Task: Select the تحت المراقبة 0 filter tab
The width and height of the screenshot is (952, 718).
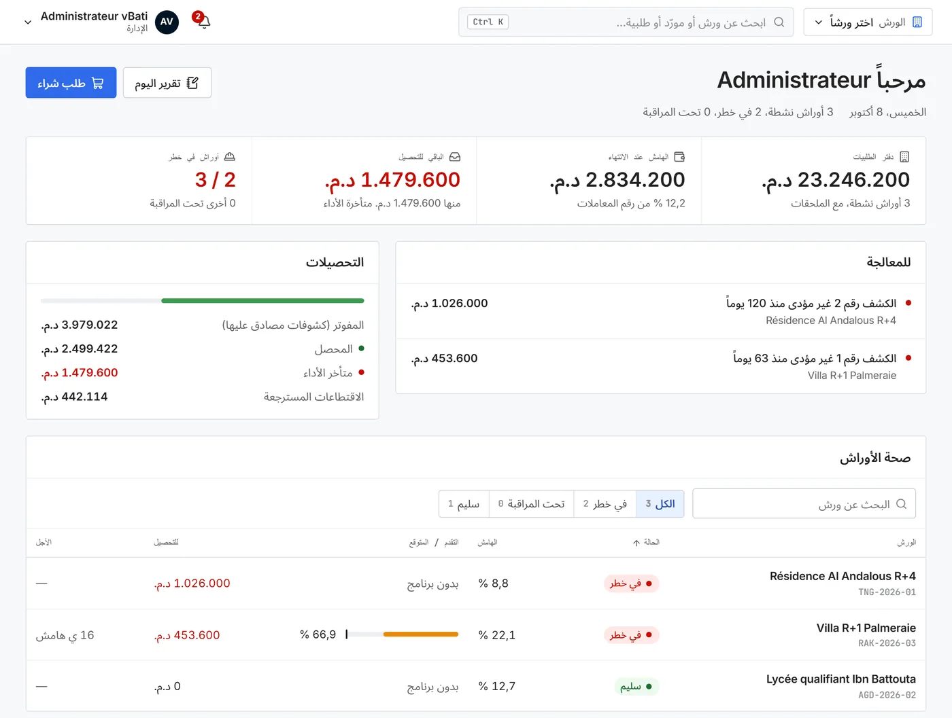Action: click(532, 504)
